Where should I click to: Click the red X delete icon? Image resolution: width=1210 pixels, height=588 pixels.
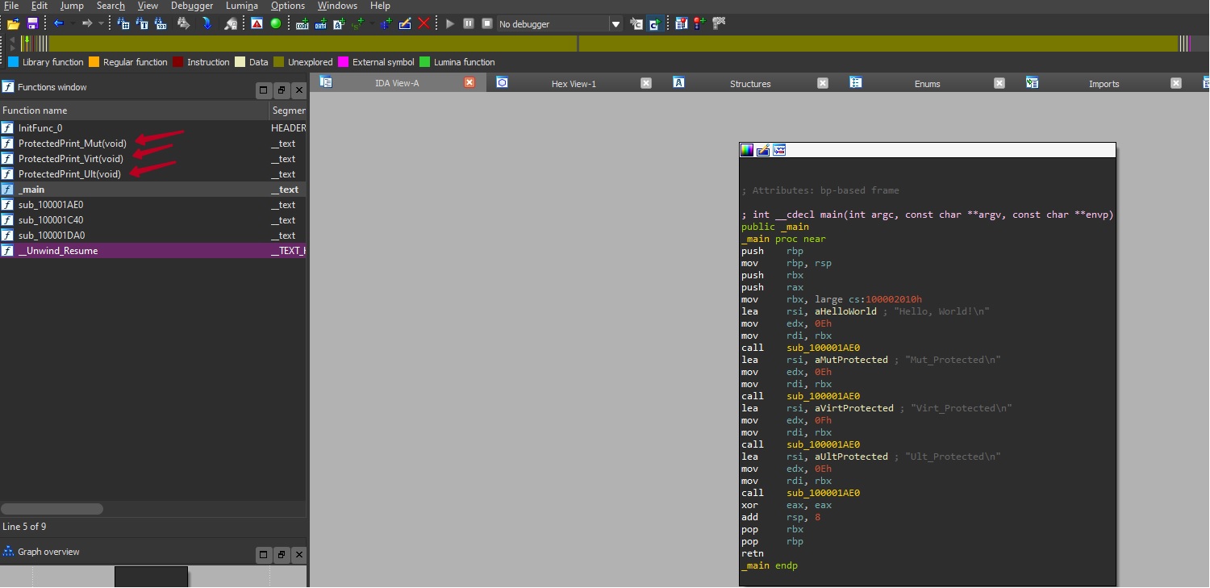tap(423, 23)
